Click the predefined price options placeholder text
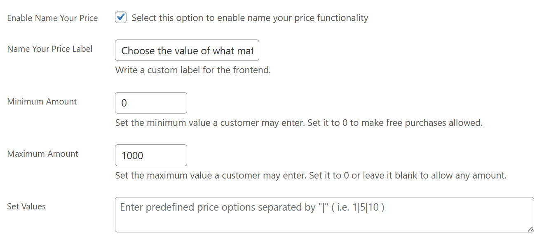 252,207
